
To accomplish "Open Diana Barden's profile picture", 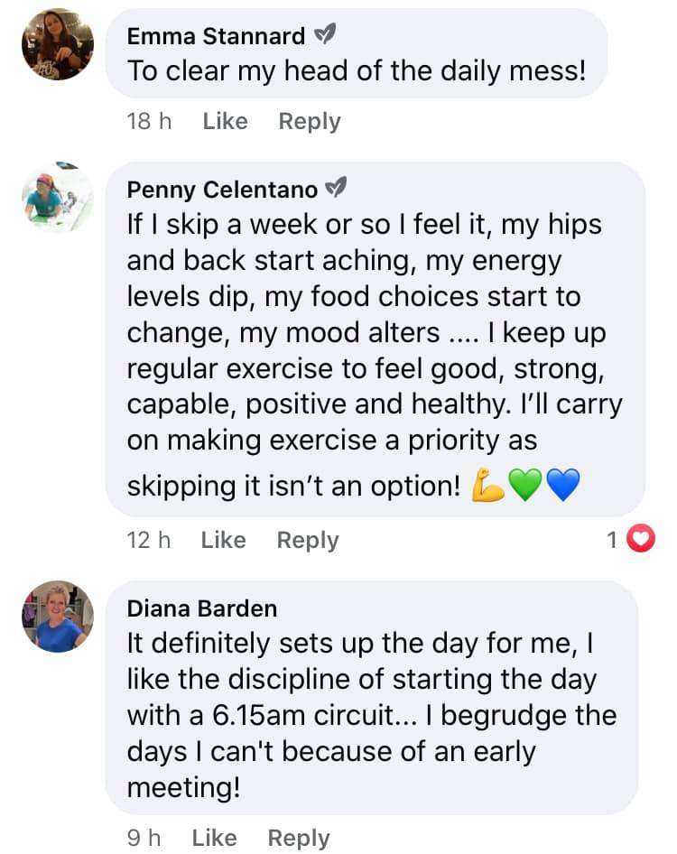I will click(x=58, y=617).
